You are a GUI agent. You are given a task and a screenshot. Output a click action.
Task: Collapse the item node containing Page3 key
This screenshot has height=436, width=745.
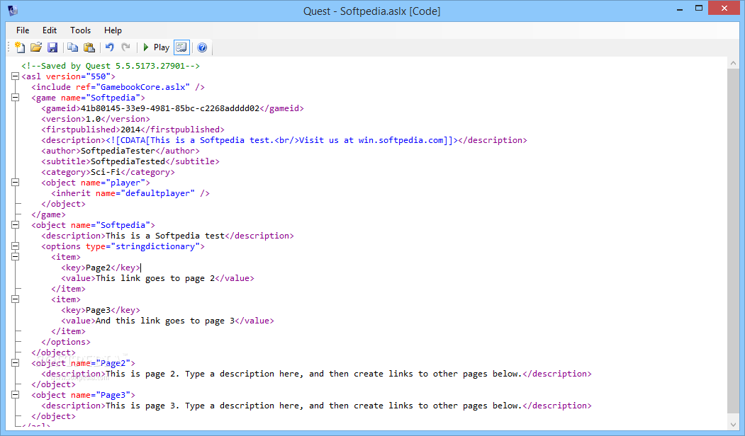pyautogui.click(x=15, y=299)
